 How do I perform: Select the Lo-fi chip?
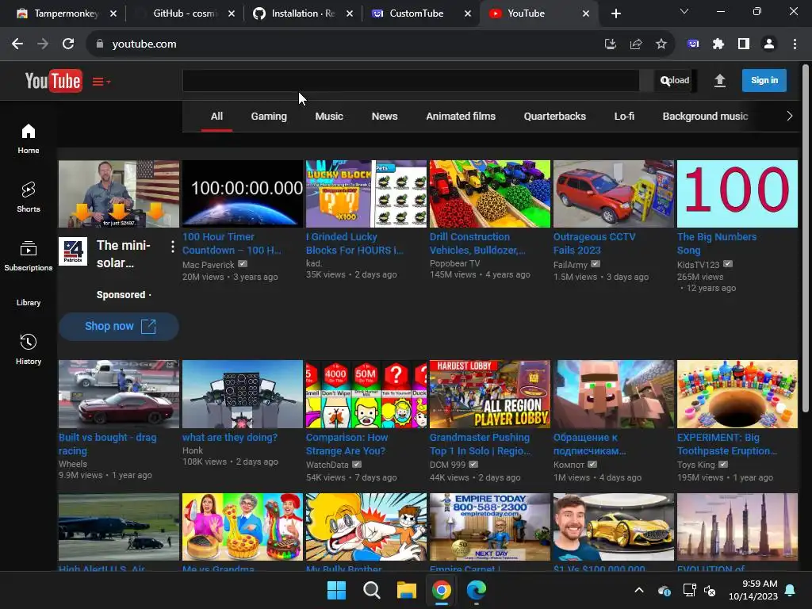point(624,117)
